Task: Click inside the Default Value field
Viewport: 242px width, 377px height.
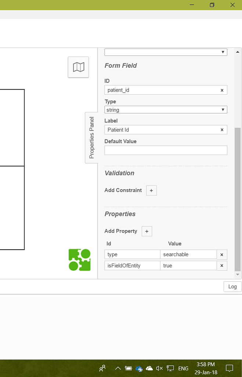Action: pos(165,150)
